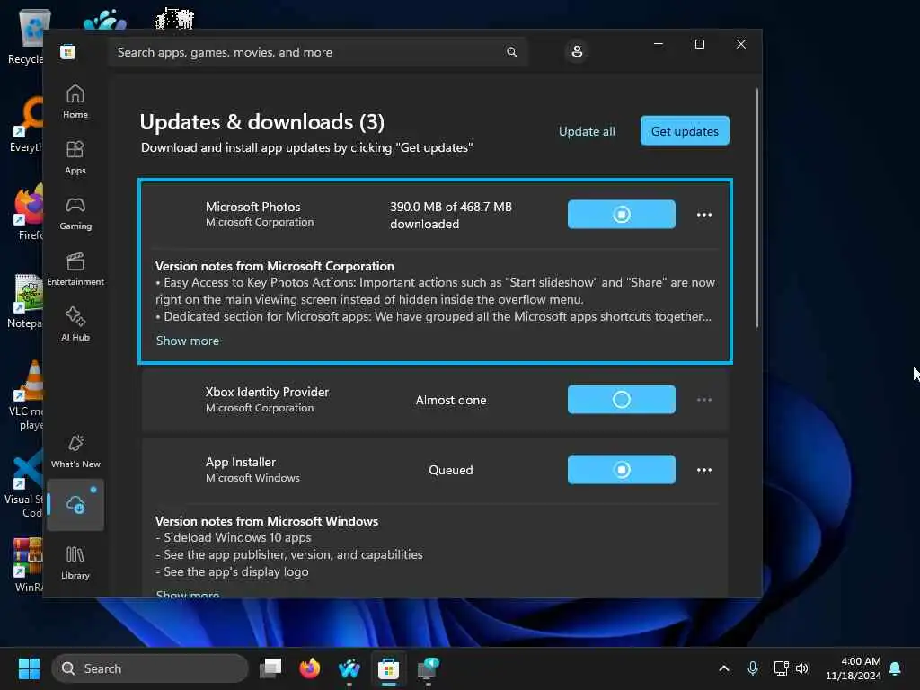Select the Downloads cloud icon in sidebar

(x=75, y=505)
